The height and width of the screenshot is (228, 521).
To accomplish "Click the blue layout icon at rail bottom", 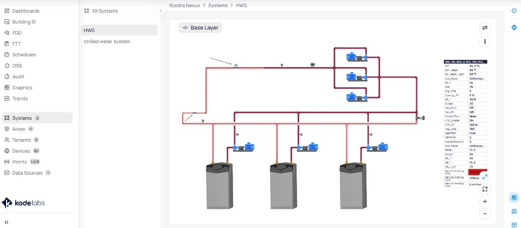I will tap(514, 224).
